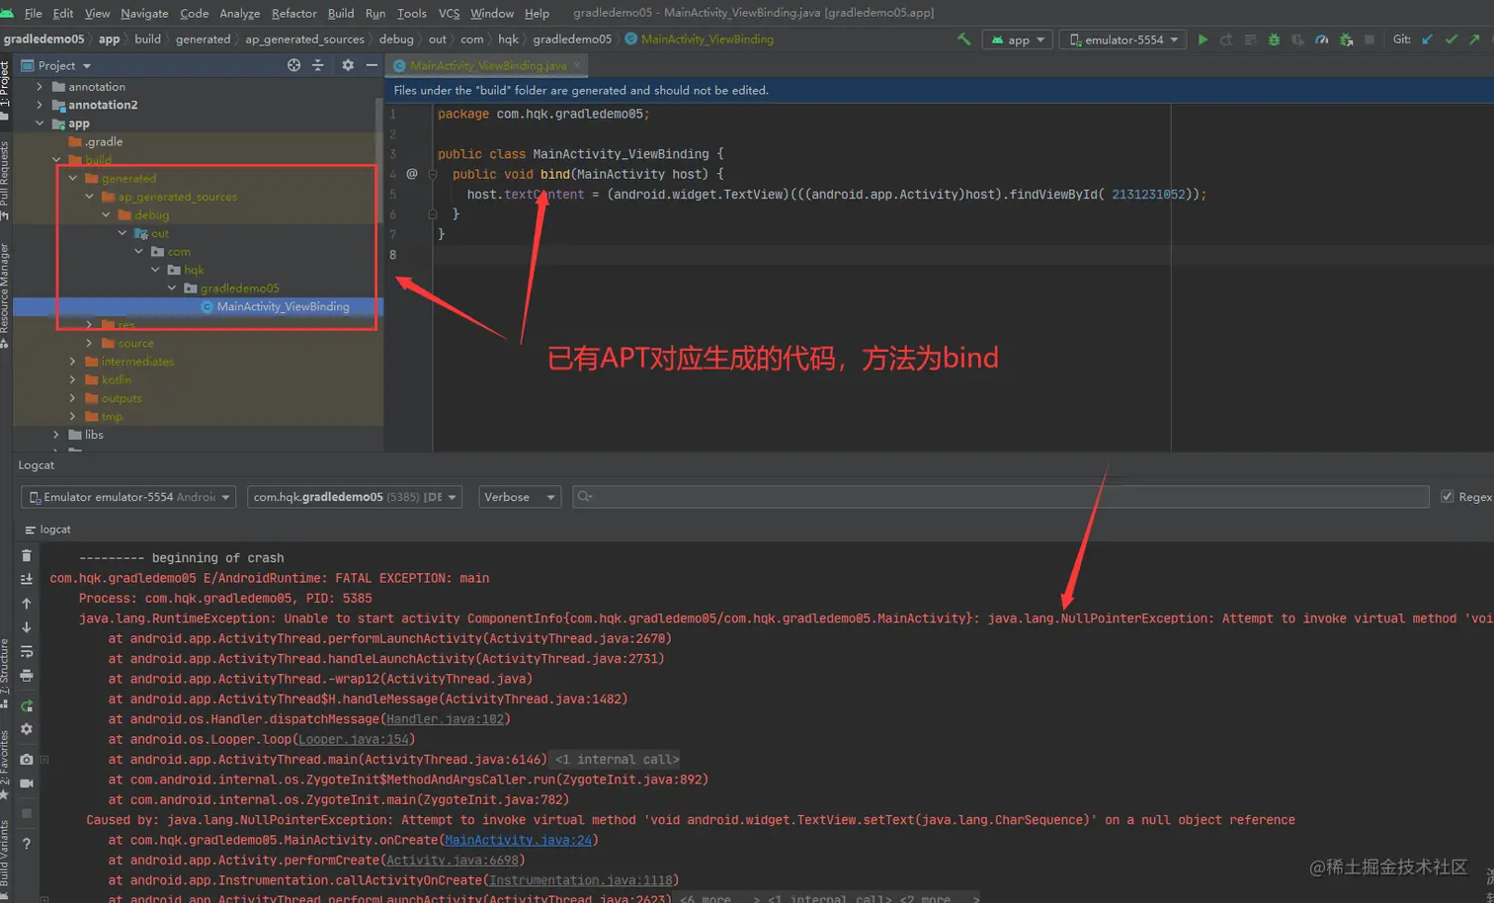Open the Emulator emulator-5554 logcat device dropdown
The width and height of the screenshot is (1494, 903).
click(x=128, y=497)
